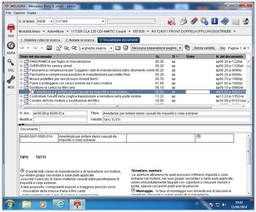This screenshot has height=212, width=256.
Task: Open the 117305 chassis number dropdown
Action: tap(103, 21)
